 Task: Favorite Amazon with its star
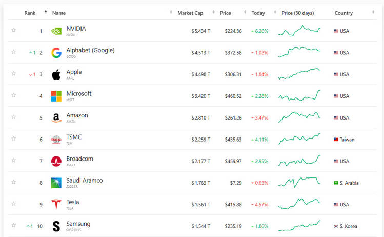(x=14, y=116)
